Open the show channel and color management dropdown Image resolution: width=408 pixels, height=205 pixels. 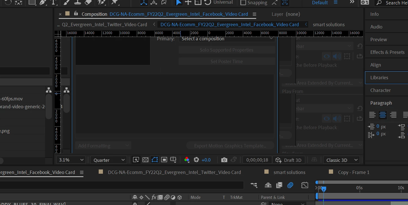pyautogui.click(x=187, y=160)
